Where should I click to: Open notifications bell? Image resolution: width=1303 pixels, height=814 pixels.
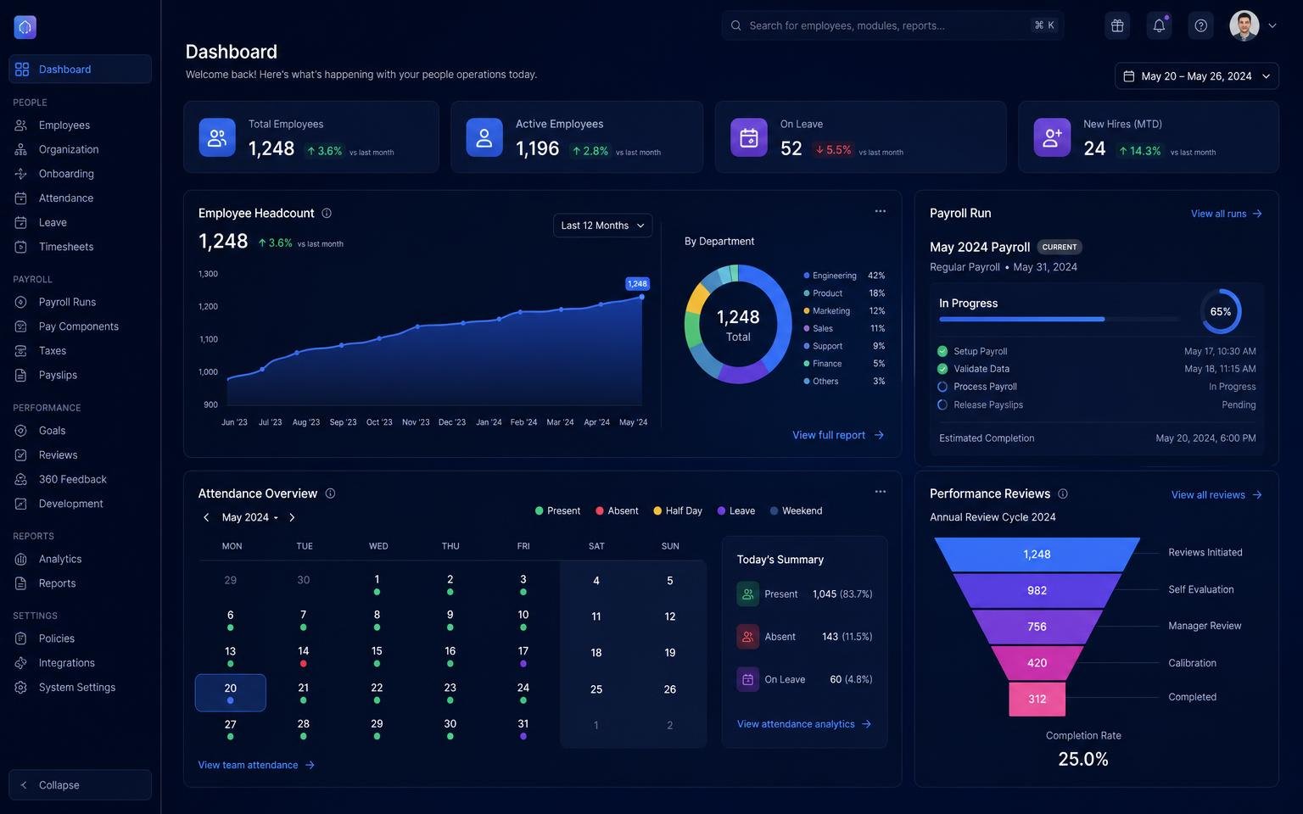[x=1159, y=25]
